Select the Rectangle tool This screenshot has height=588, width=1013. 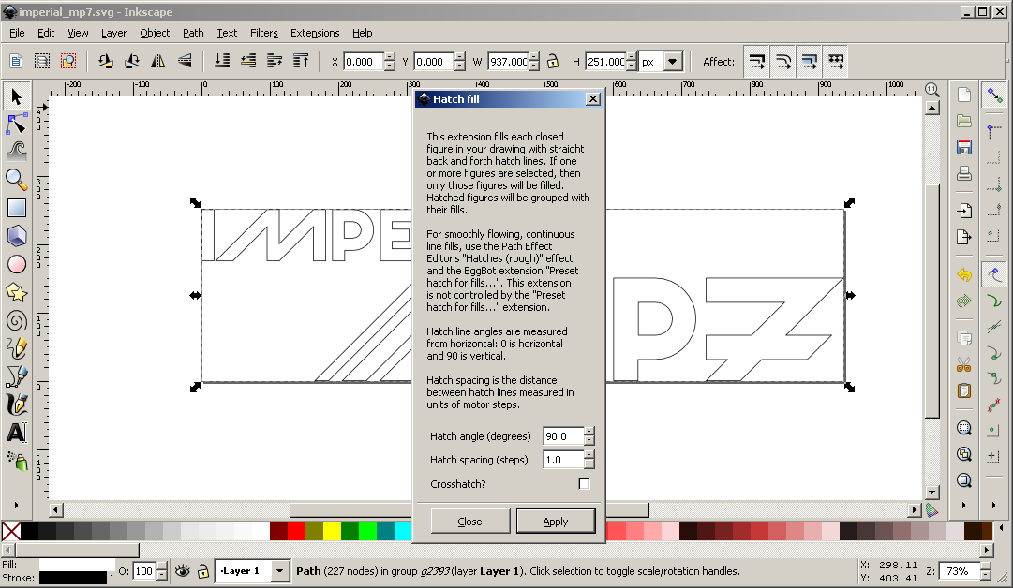pyautogui.click(x=16, y=208)
